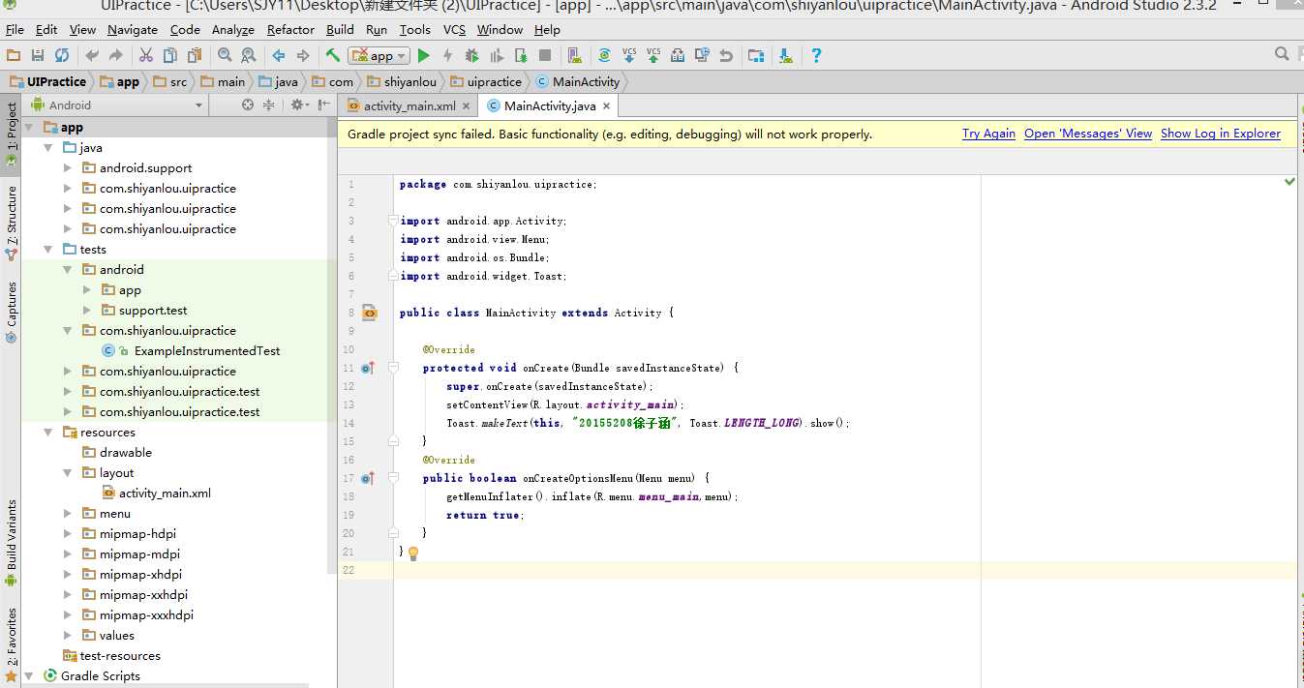Image resolution: width=1304 pixels, height=688 pixels.
Task: Click the Try Again link
Action: pyautogui.click(x=988, y=134)
